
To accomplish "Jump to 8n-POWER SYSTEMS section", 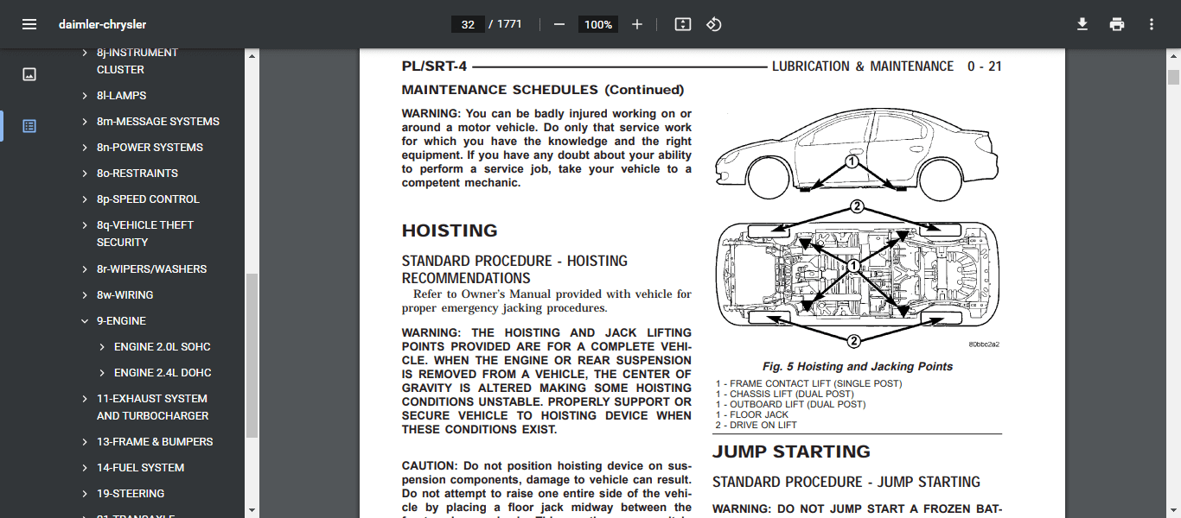I will tap(150, 148).
